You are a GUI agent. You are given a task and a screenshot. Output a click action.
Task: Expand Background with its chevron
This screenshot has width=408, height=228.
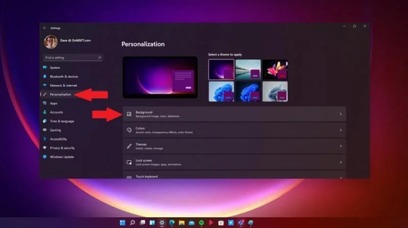click(x=341, y=114)
